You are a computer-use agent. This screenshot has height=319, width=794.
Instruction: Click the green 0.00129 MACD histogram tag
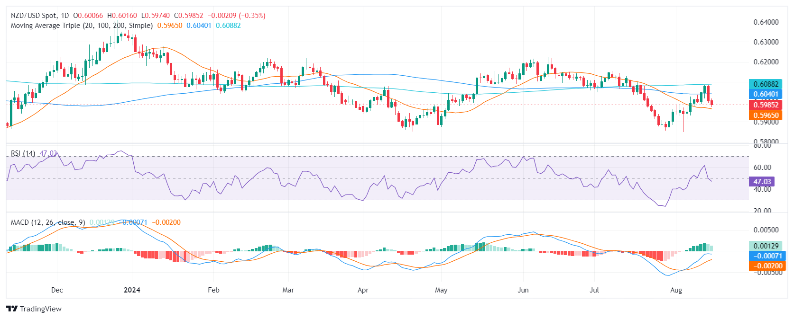pos(766,246)
